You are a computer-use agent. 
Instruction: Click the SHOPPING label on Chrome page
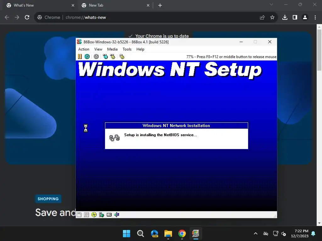(48, 199)
